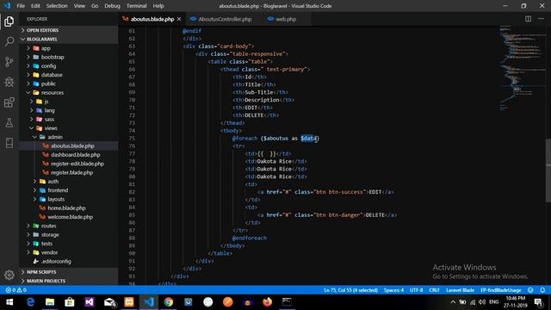
Task: Click UTF-8 encoding in status bar
Action: [417, 290]
